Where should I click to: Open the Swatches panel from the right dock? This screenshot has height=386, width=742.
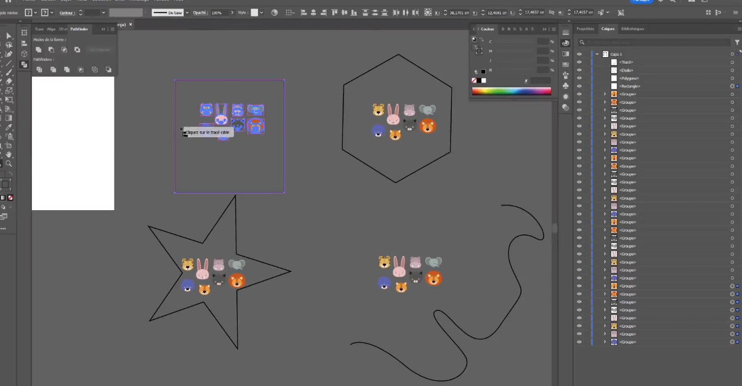(x=566, y=65)
